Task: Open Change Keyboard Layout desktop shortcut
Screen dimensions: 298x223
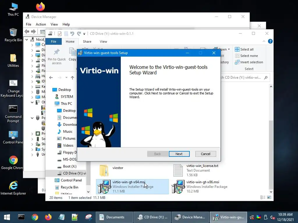Action: point(12,88)
